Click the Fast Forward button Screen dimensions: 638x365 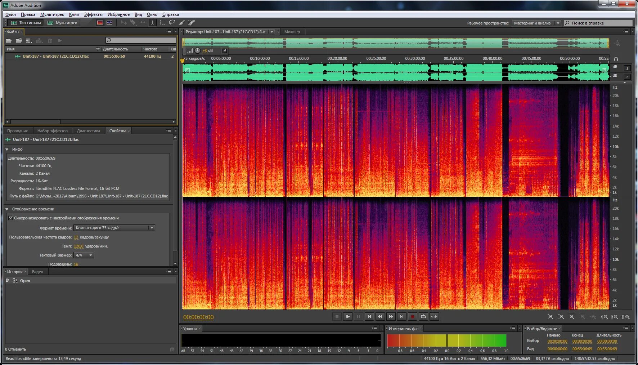[391, 317]
